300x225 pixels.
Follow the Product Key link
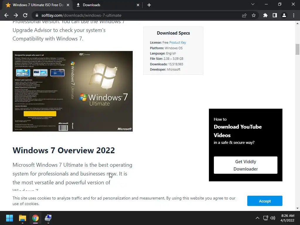click(178, 42)
